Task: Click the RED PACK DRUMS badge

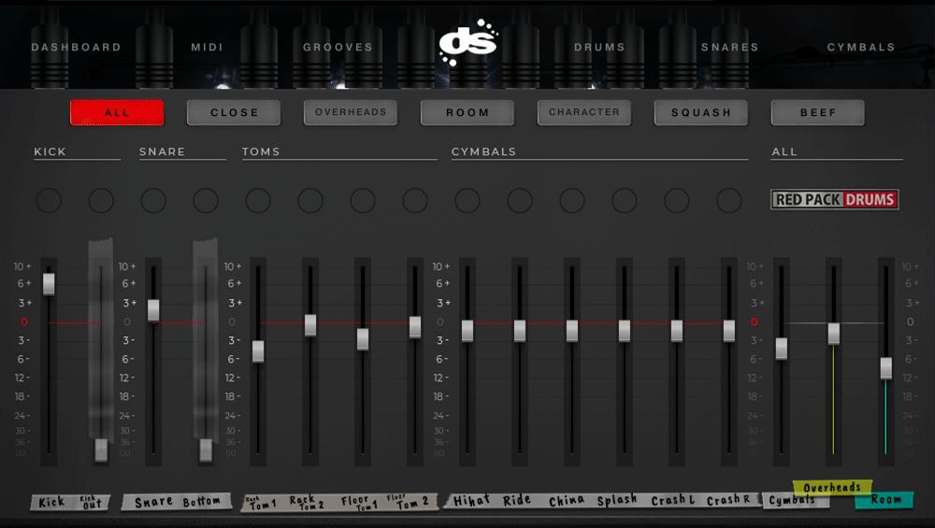Action: click(835, 199)
